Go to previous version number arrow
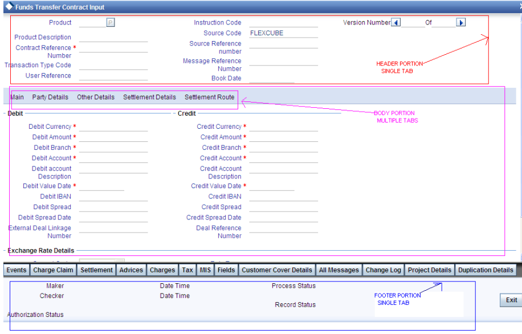The image size is (522, 334). click(395, 22)
